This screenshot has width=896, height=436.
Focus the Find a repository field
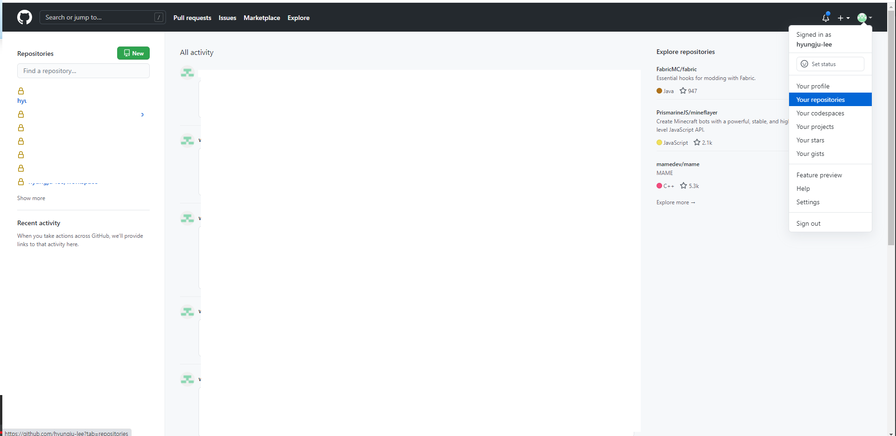pyautogui.click(x=84, y=71)
